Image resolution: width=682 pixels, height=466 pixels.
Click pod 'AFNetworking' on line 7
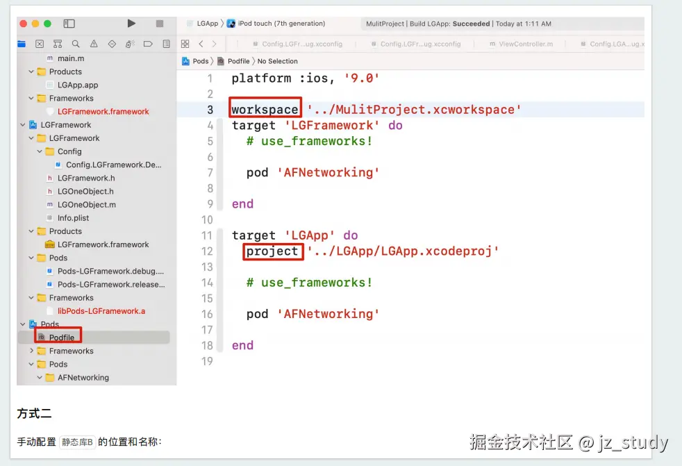pyautogui.click(x=313, y=172)
